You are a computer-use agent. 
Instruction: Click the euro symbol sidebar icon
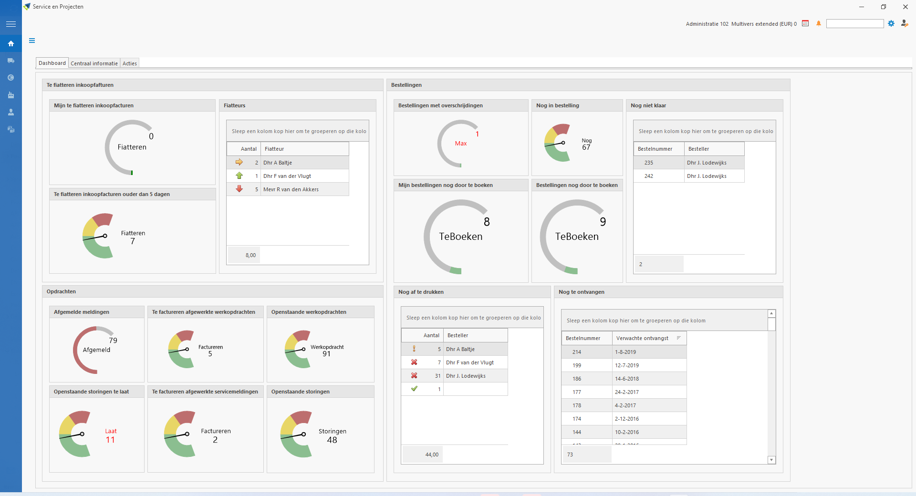tap(10, 78)
